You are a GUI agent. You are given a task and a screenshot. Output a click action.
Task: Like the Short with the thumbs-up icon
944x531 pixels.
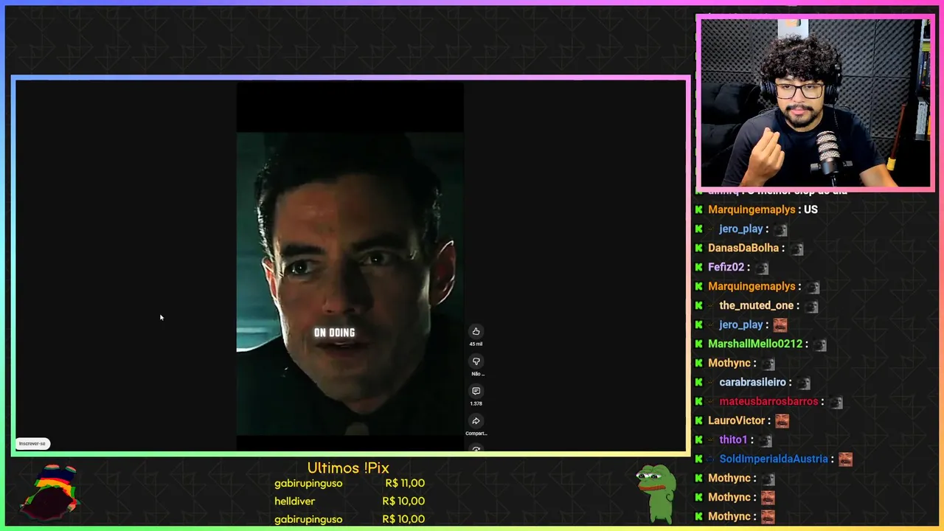click(476, 332)
